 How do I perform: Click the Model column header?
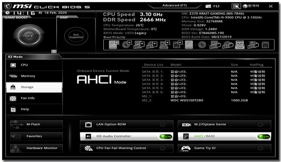click(x=176, y=65)
